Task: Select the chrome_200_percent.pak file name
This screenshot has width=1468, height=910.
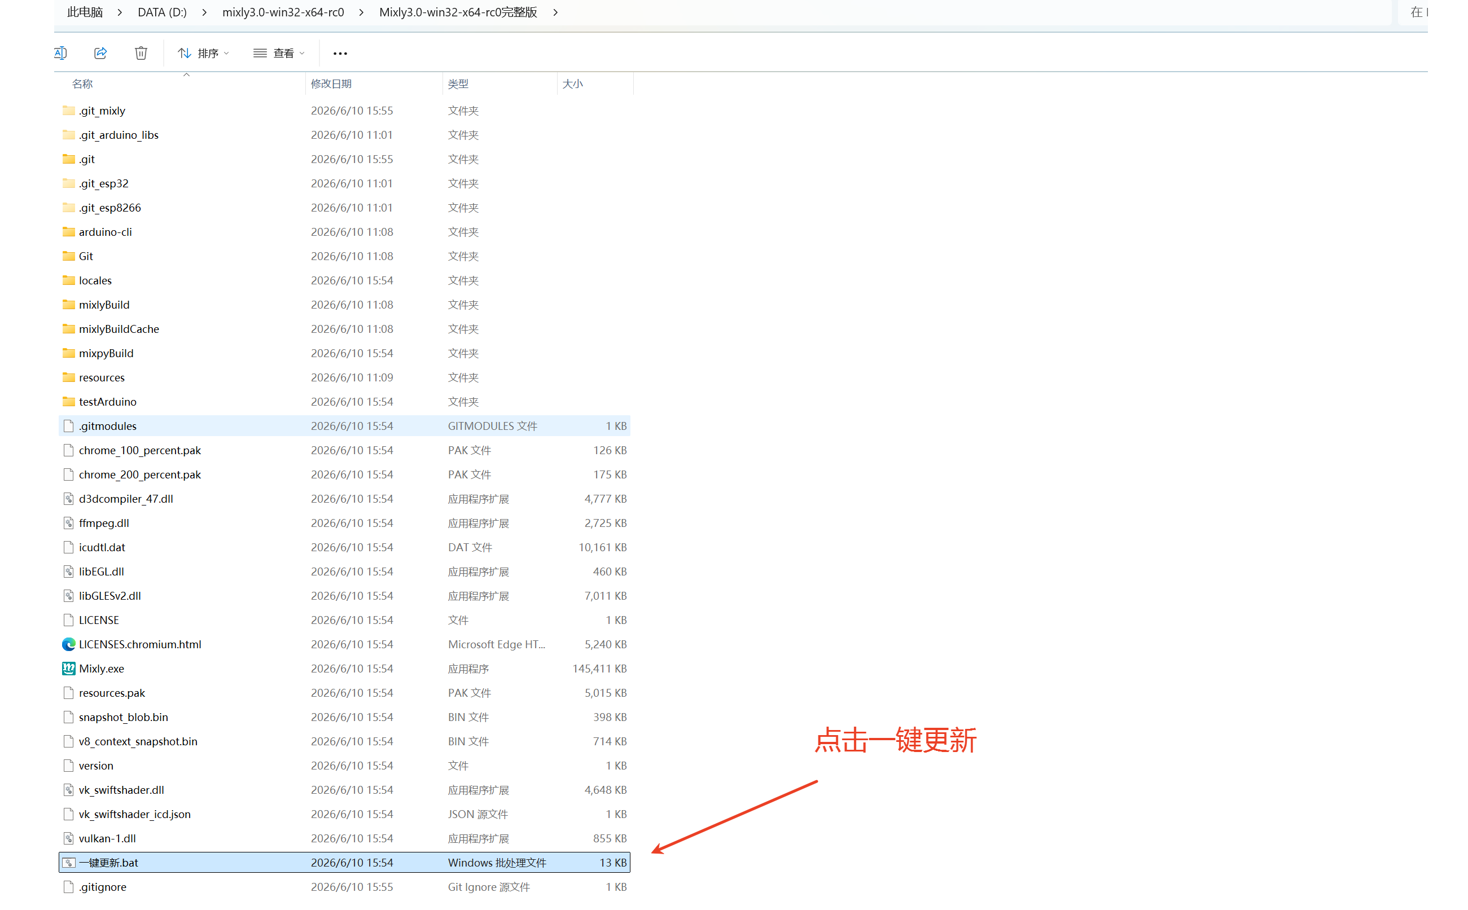Action: coord(140,474)
